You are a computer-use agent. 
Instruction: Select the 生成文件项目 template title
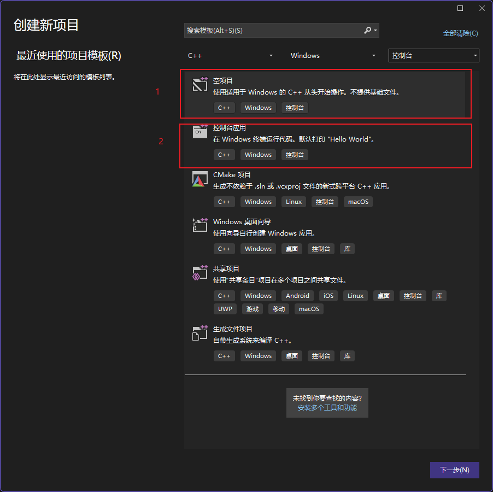tap(232, 329)
